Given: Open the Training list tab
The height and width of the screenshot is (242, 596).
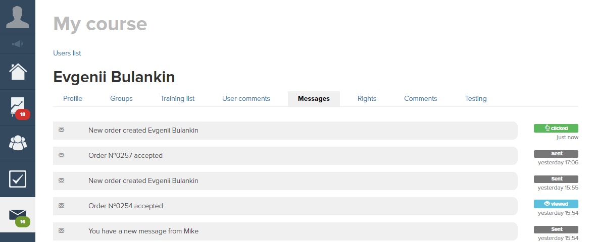Looking at the screenshot, I should (177, 99).
